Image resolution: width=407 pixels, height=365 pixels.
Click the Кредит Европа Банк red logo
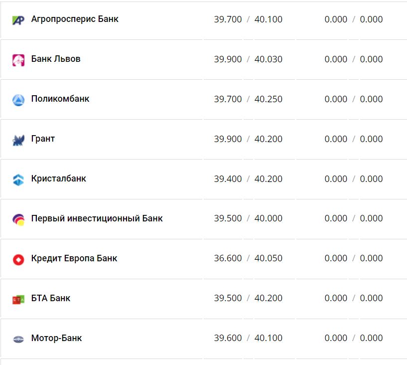18,259
